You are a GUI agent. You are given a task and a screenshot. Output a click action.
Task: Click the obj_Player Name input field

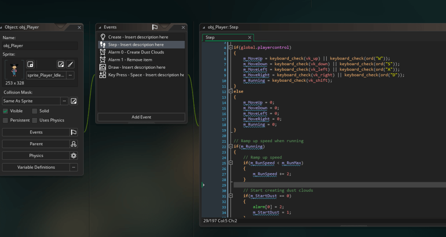tap(40, 46)
